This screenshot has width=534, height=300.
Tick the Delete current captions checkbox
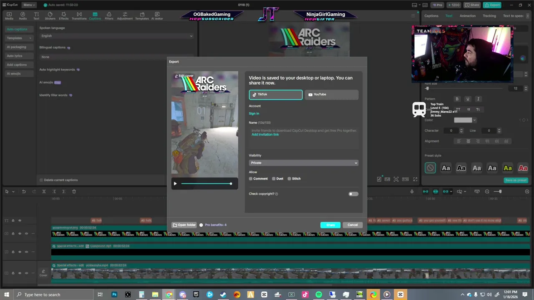tap(41, 180)
